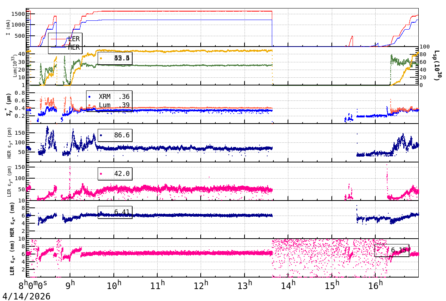
Task: Select the 6.41 legend value
Action: point(122,212)
